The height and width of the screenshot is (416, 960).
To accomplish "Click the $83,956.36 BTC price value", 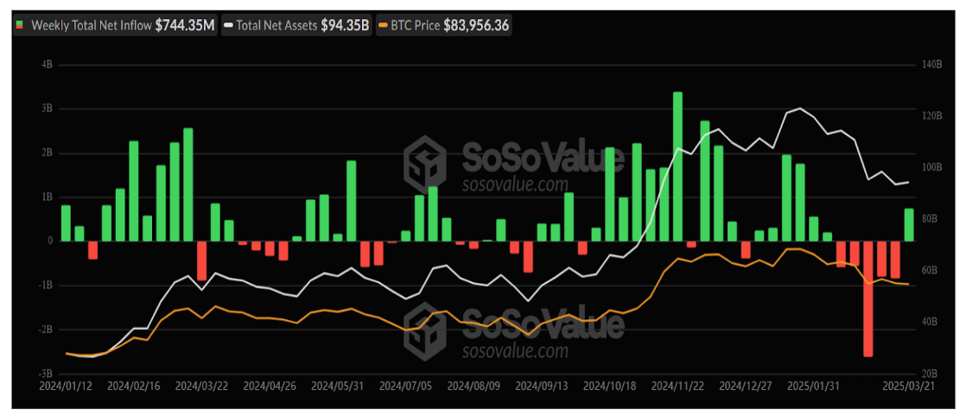I will [x=476, y=26].
